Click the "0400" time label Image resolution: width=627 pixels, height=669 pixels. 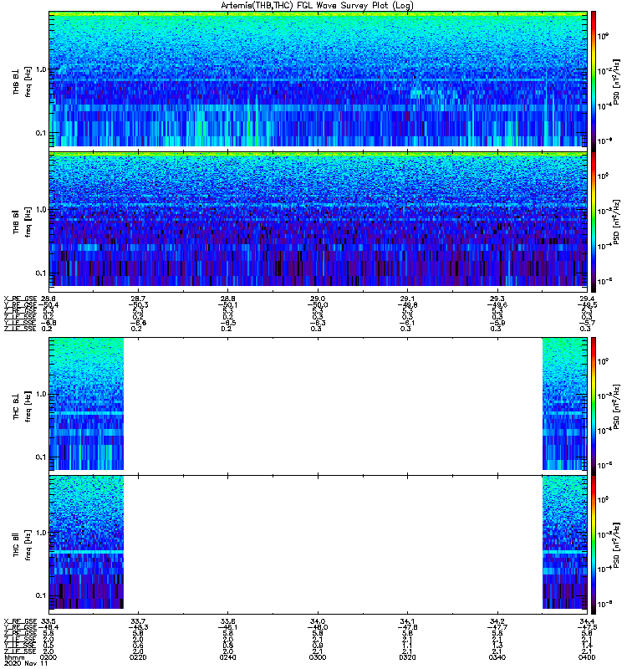coord(587,657)
